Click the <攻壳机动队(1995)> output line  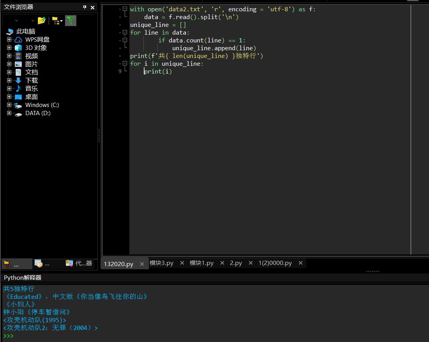coord(34,320)
